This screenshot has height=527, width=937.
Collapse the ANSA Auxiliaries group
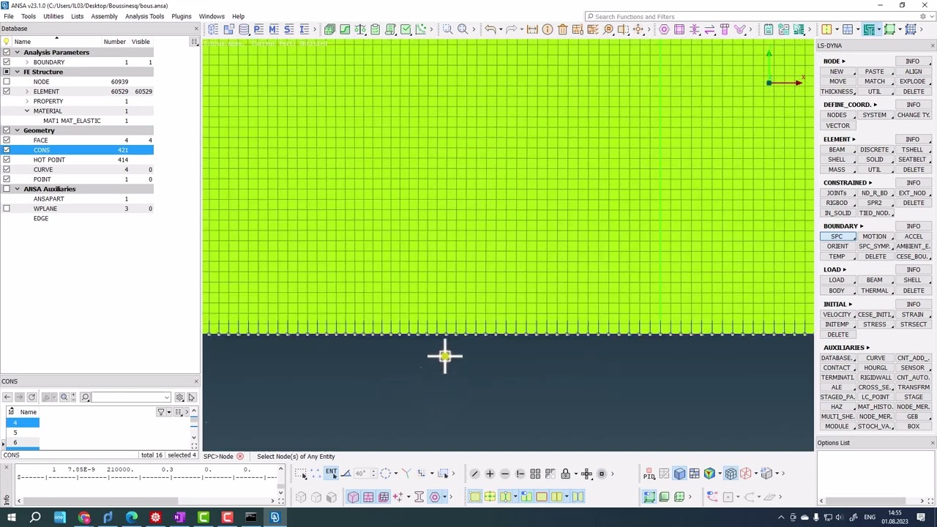(x=18, y=189)
